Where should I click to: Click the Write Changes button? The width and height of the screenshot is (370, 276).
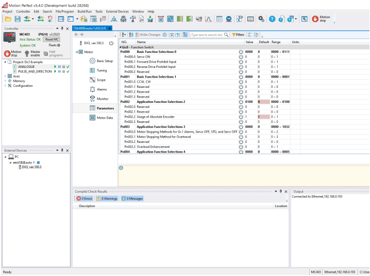(148, 35)
